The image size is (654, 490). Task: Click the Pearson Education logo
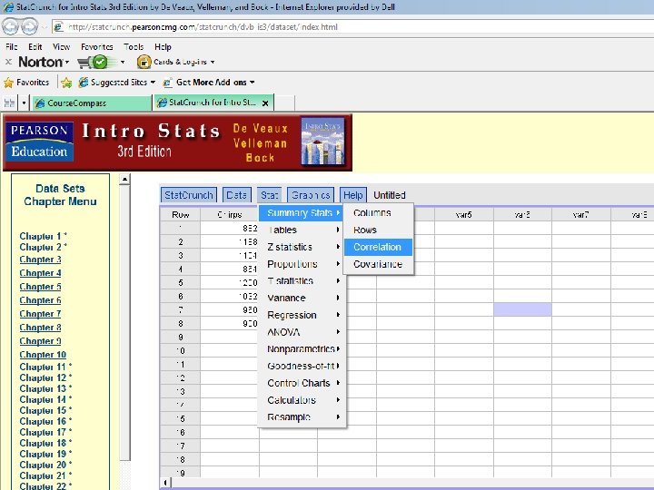pyautogui.click(x=40, y=142)
